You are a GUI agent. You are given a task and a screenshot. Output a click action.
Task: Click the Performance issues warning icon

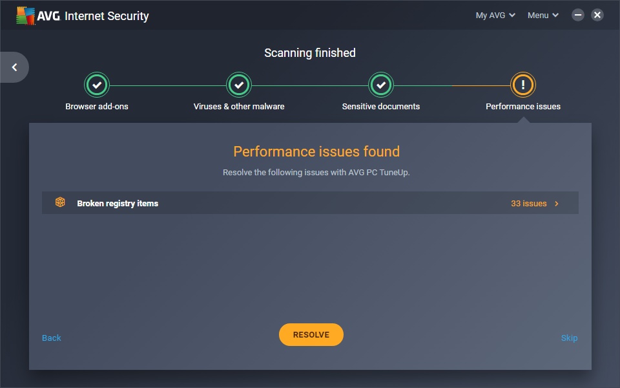(x=523, y=84)
